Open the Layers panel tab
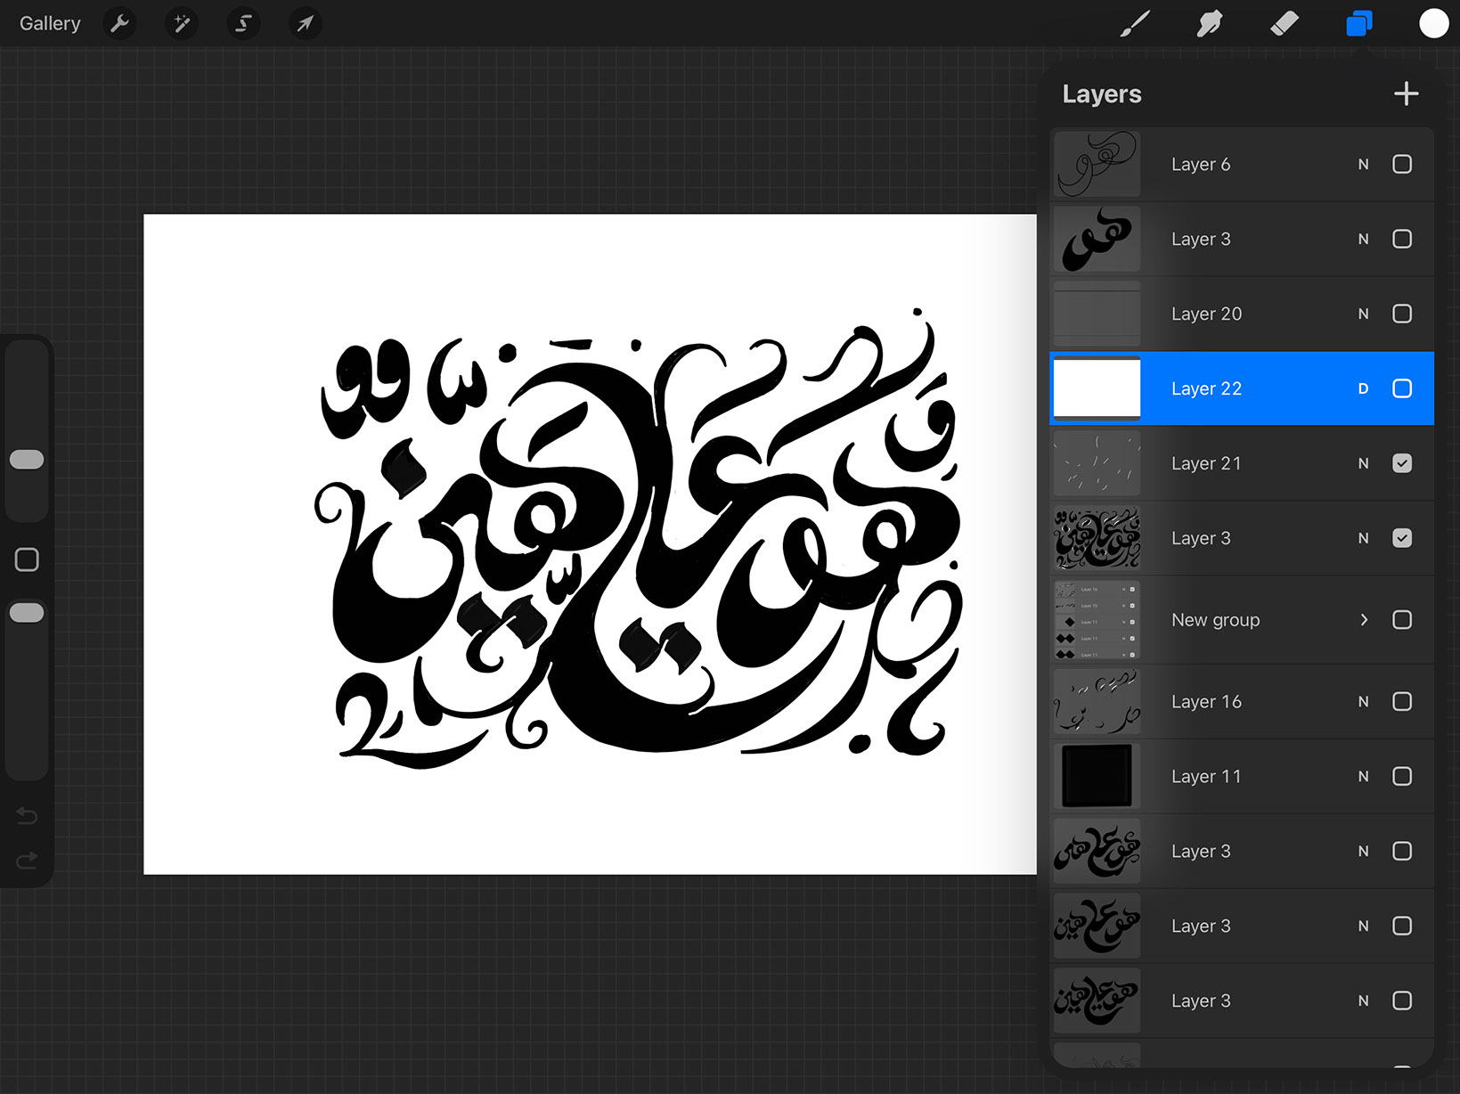Screen dimensions: 1460x1094 coord(1358,23)
